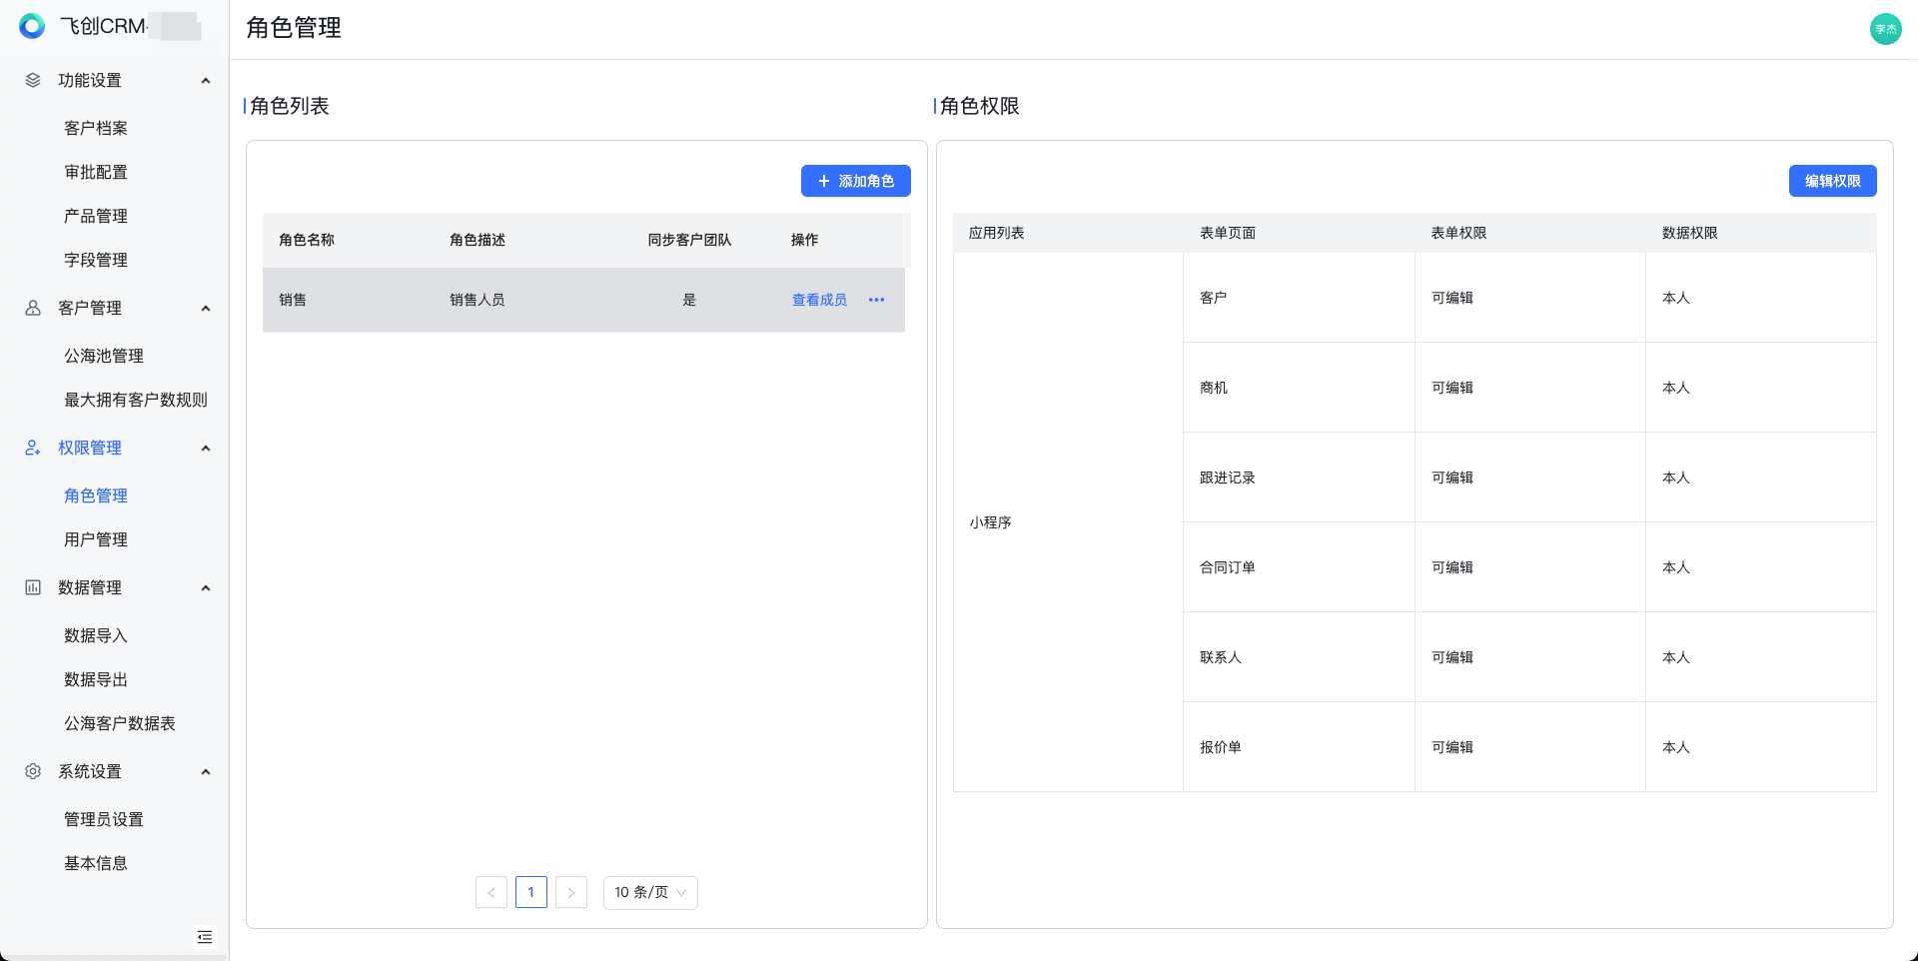This screenshot has height=961, width=1918.
Task: Click the 添加角色 button
Action: tap(855, 181)
